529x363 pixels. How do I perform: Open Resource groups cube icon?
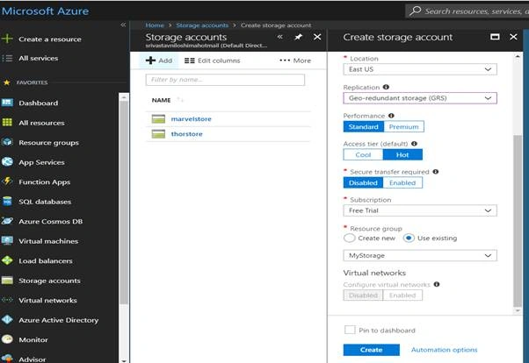click(7, 142)
